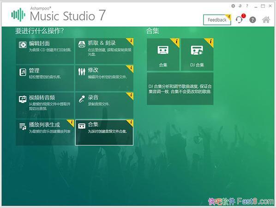276x208 pixels.
Task: Click the text '编辑并分析您的音频文件.'
Action: (108, 77)
